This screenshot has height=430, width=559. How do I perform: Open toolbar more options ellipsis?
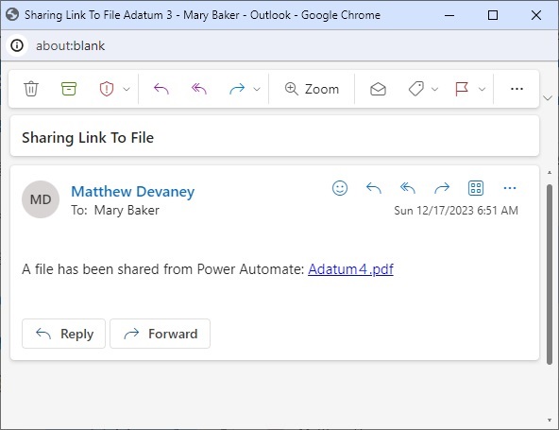click(x=517, y=89)
